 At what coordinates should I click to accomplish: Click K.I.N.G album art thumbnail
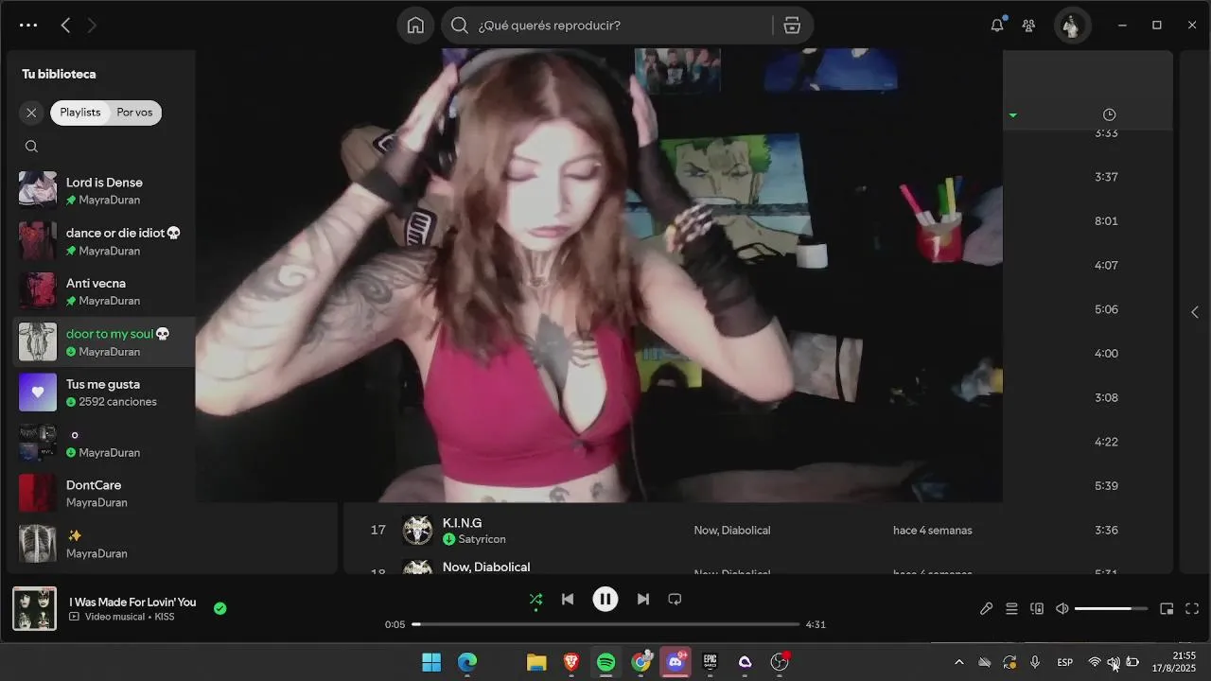point(417,531)
